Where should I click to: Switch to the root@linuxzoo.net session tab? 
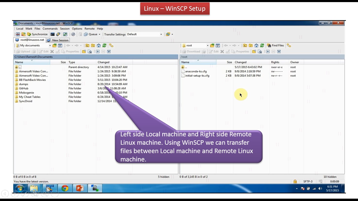click(x=30, y=40)
